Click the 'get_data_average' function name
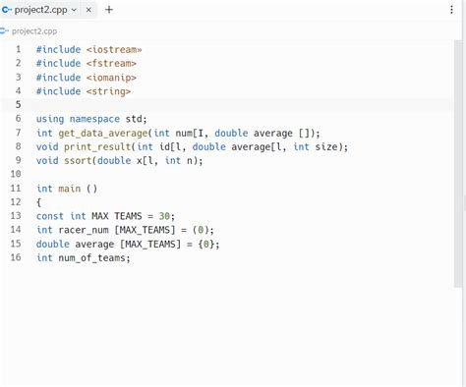 point(103,134)
